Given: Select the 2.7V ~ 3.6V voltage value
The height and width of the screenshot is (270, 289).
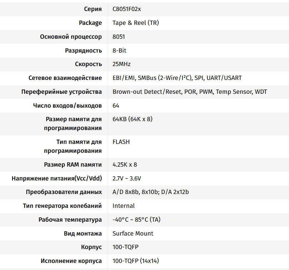Looking at the screenshot, I should tap(127, 178).
